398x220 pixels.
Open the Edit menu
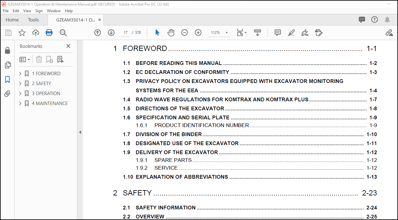coord(16,11)
